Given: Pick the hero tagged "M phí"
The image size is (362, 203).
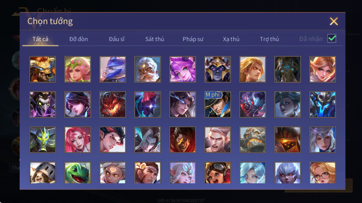Looking at the screenshot, I should (x=218, y=105).
